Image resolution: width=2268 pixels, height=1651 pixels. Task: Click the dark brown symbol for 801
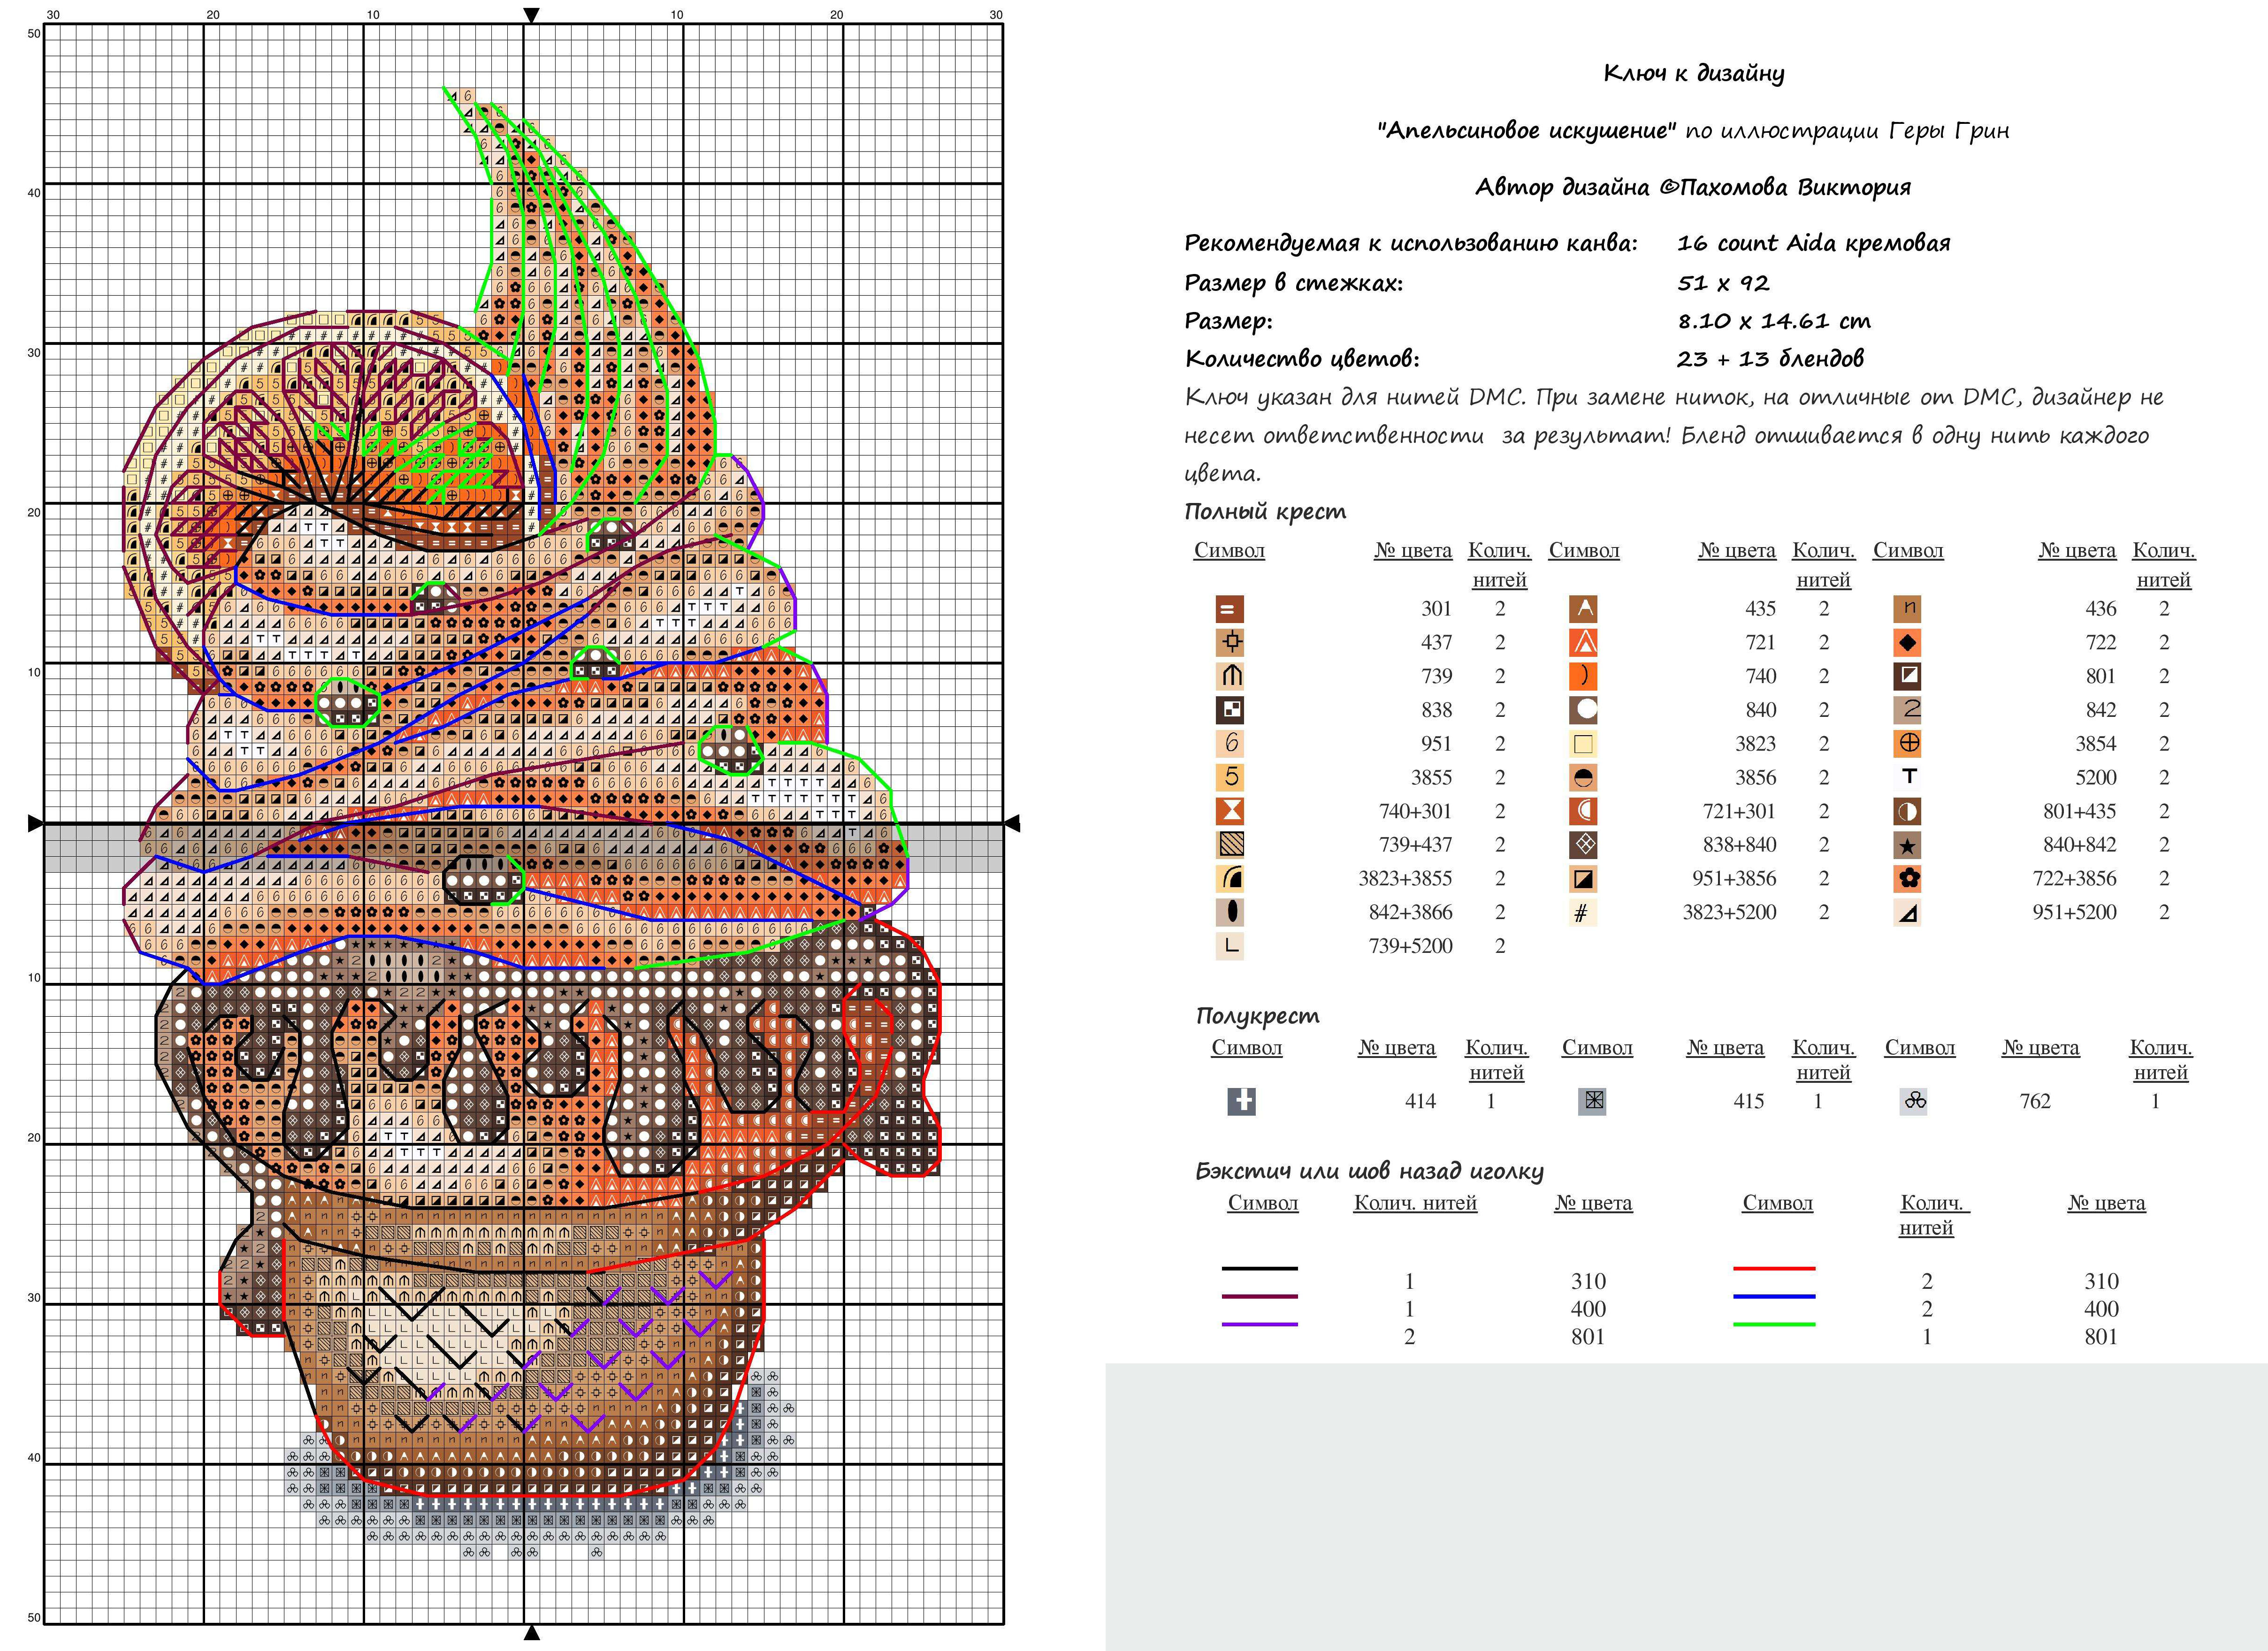click(1907, 676)
